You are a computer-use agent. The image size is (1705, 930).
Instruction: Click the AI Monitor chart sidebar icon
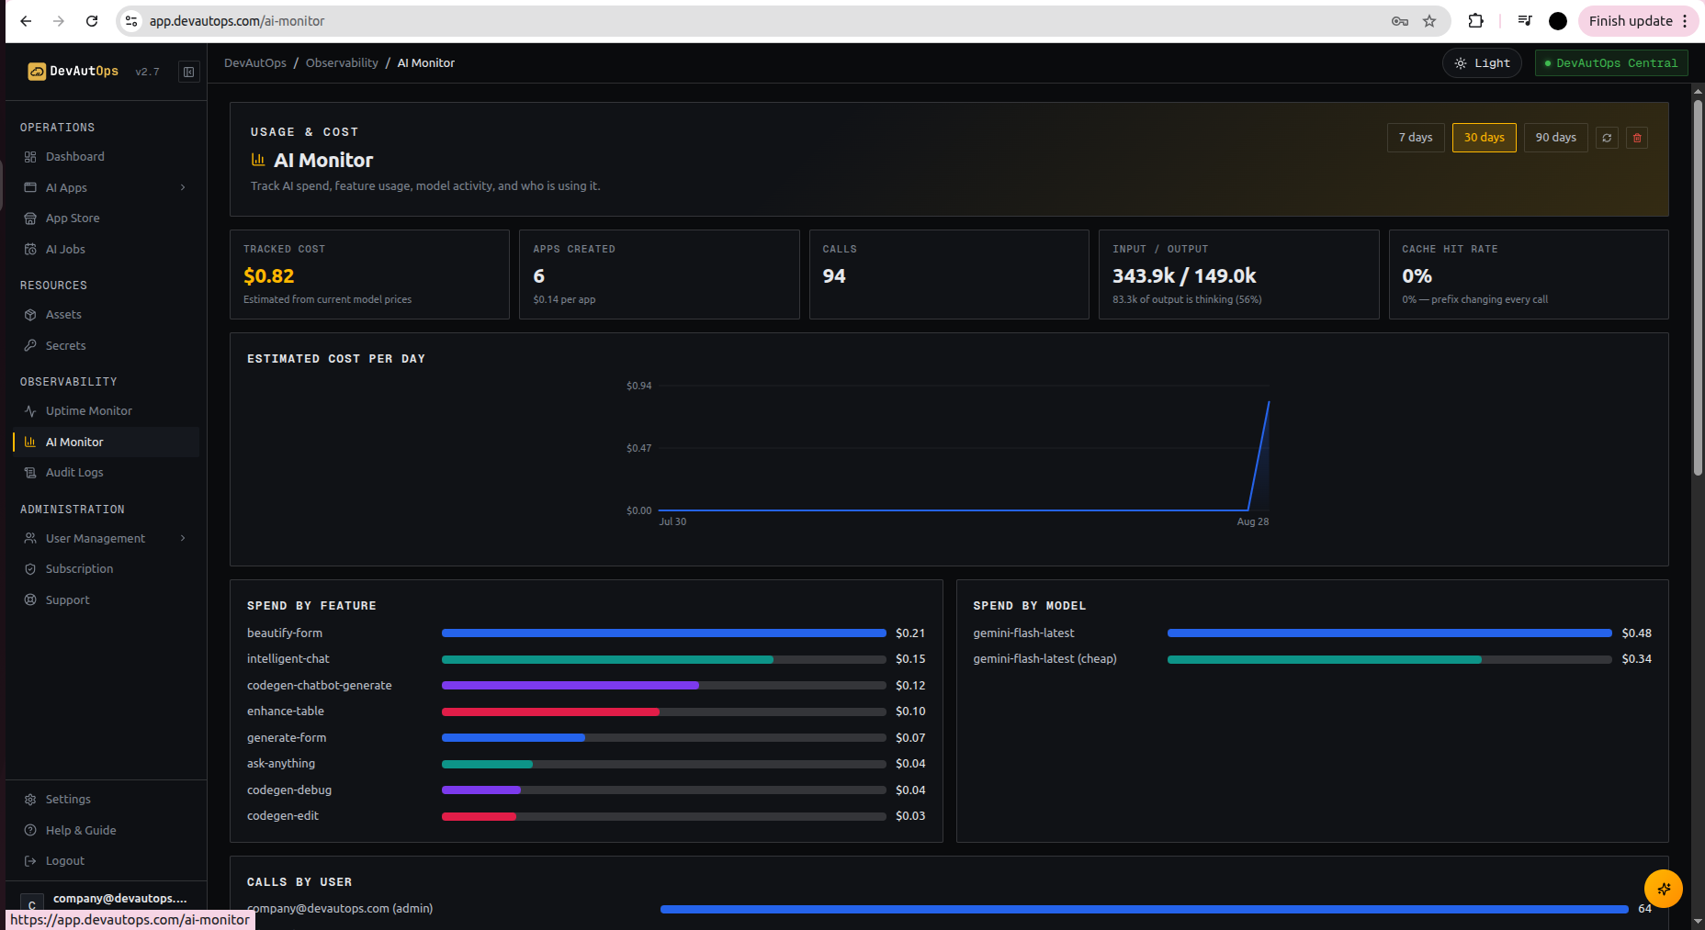(30, 442)
